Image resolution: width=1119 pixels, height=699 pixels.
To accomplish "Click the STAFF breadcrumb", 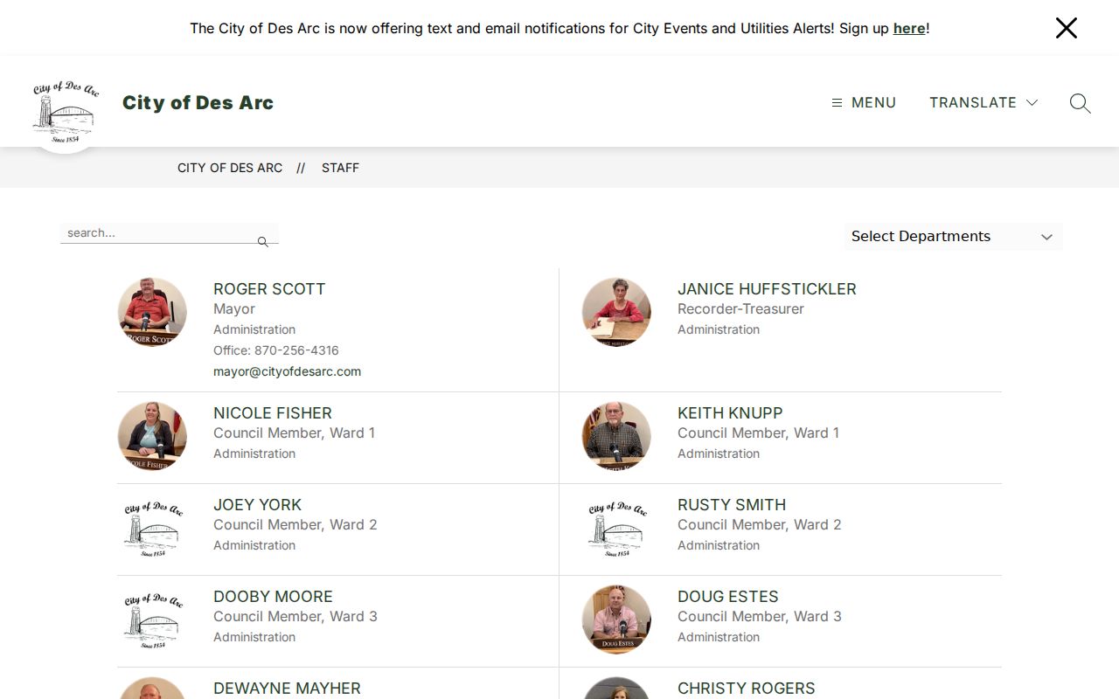I will coord(340,168).
